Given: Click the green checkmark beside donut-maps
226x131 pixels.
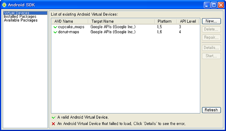Looking at the screenshot, I should coord(55,32).
